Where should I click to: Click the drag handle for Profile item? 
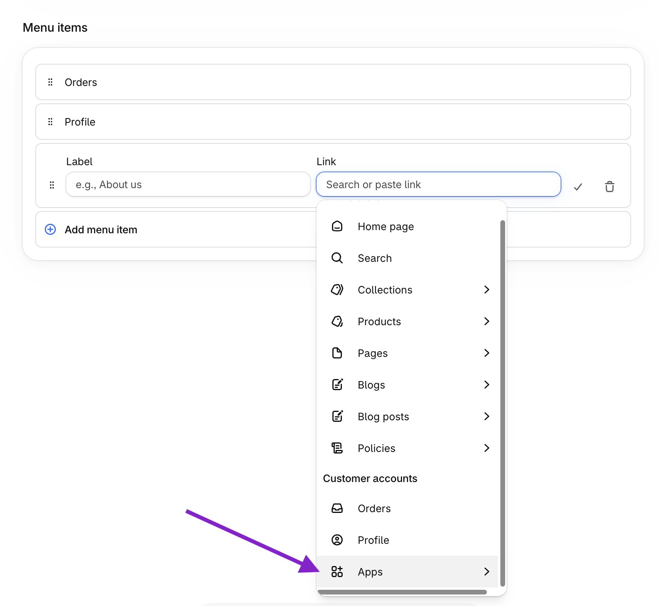(50, 122)
